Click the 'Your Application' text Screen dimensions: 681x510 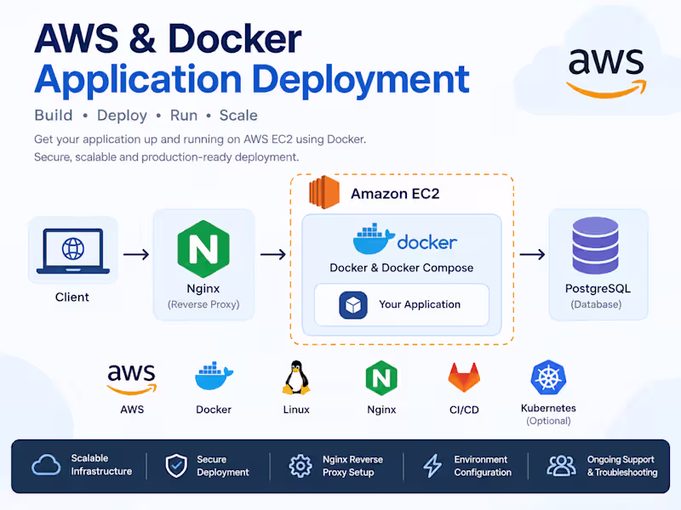click(420, 304)
